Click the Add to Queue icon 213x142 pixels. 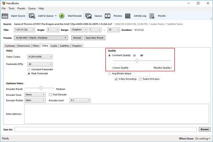coord(32,16)
